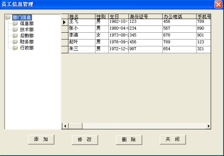Click the row selector for 李清
The height and width of the screenshot is (156, 224).
point(65,36)
